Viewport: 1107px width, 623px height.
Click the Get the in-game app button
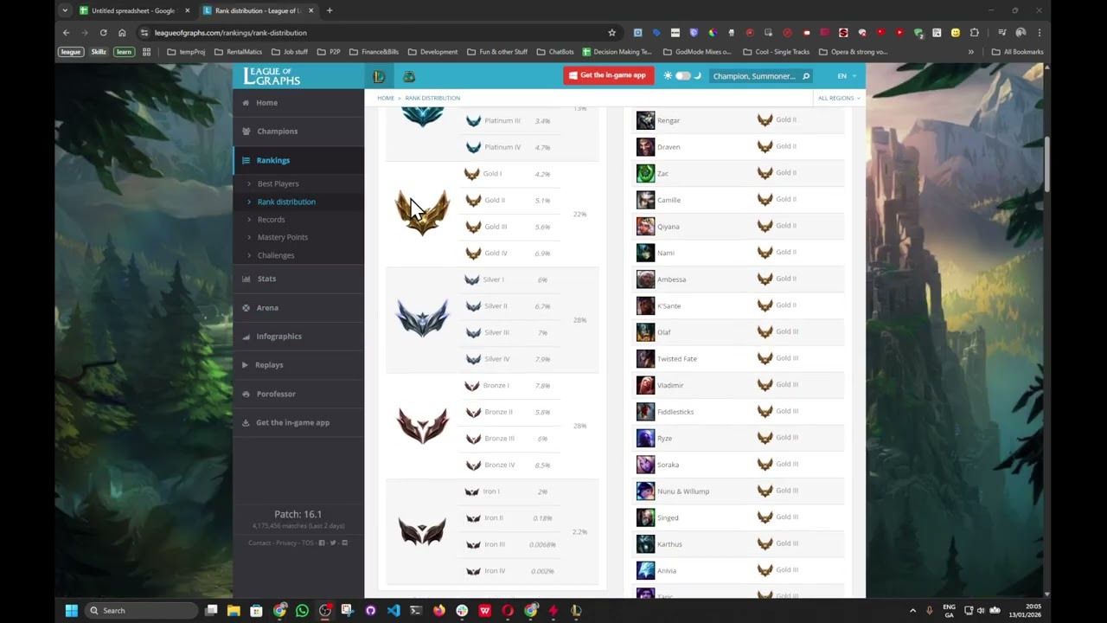tap(609, 75)
